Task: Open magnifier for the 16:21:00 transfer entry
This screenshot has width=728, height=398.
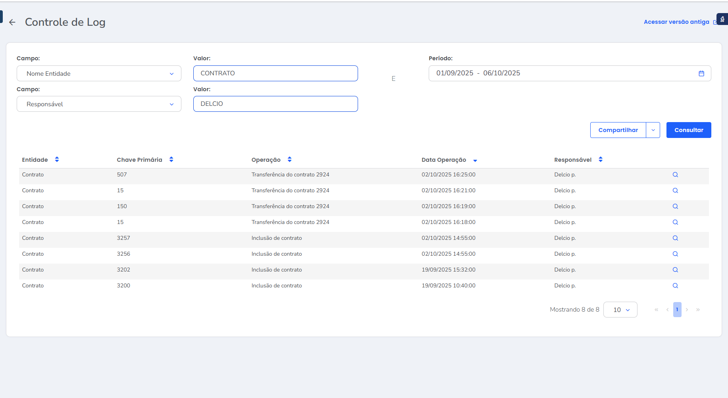Action: coord(675,191)
